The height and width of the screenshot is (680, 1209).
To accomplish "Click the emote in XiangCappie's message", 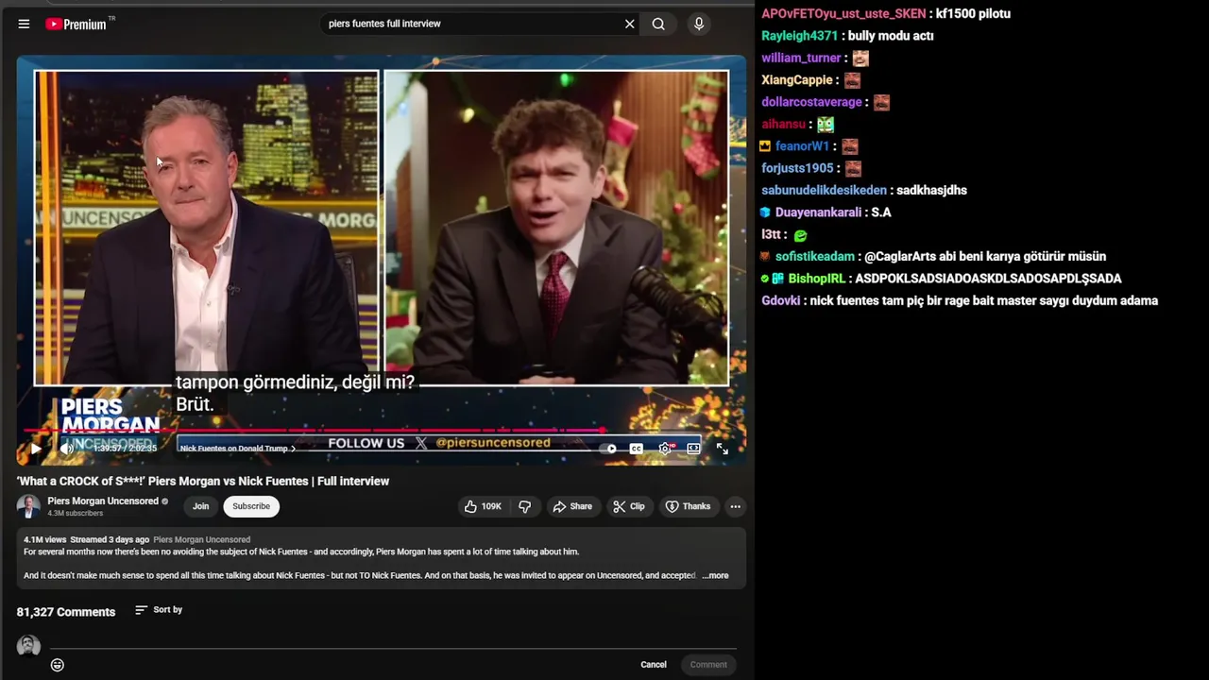I will [853, 80].
